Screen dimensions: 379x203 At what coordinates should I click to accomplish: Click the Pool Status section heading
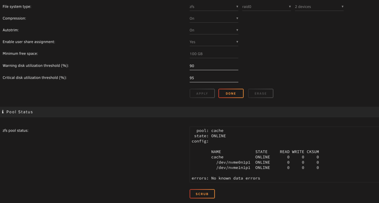click(20, 112)
